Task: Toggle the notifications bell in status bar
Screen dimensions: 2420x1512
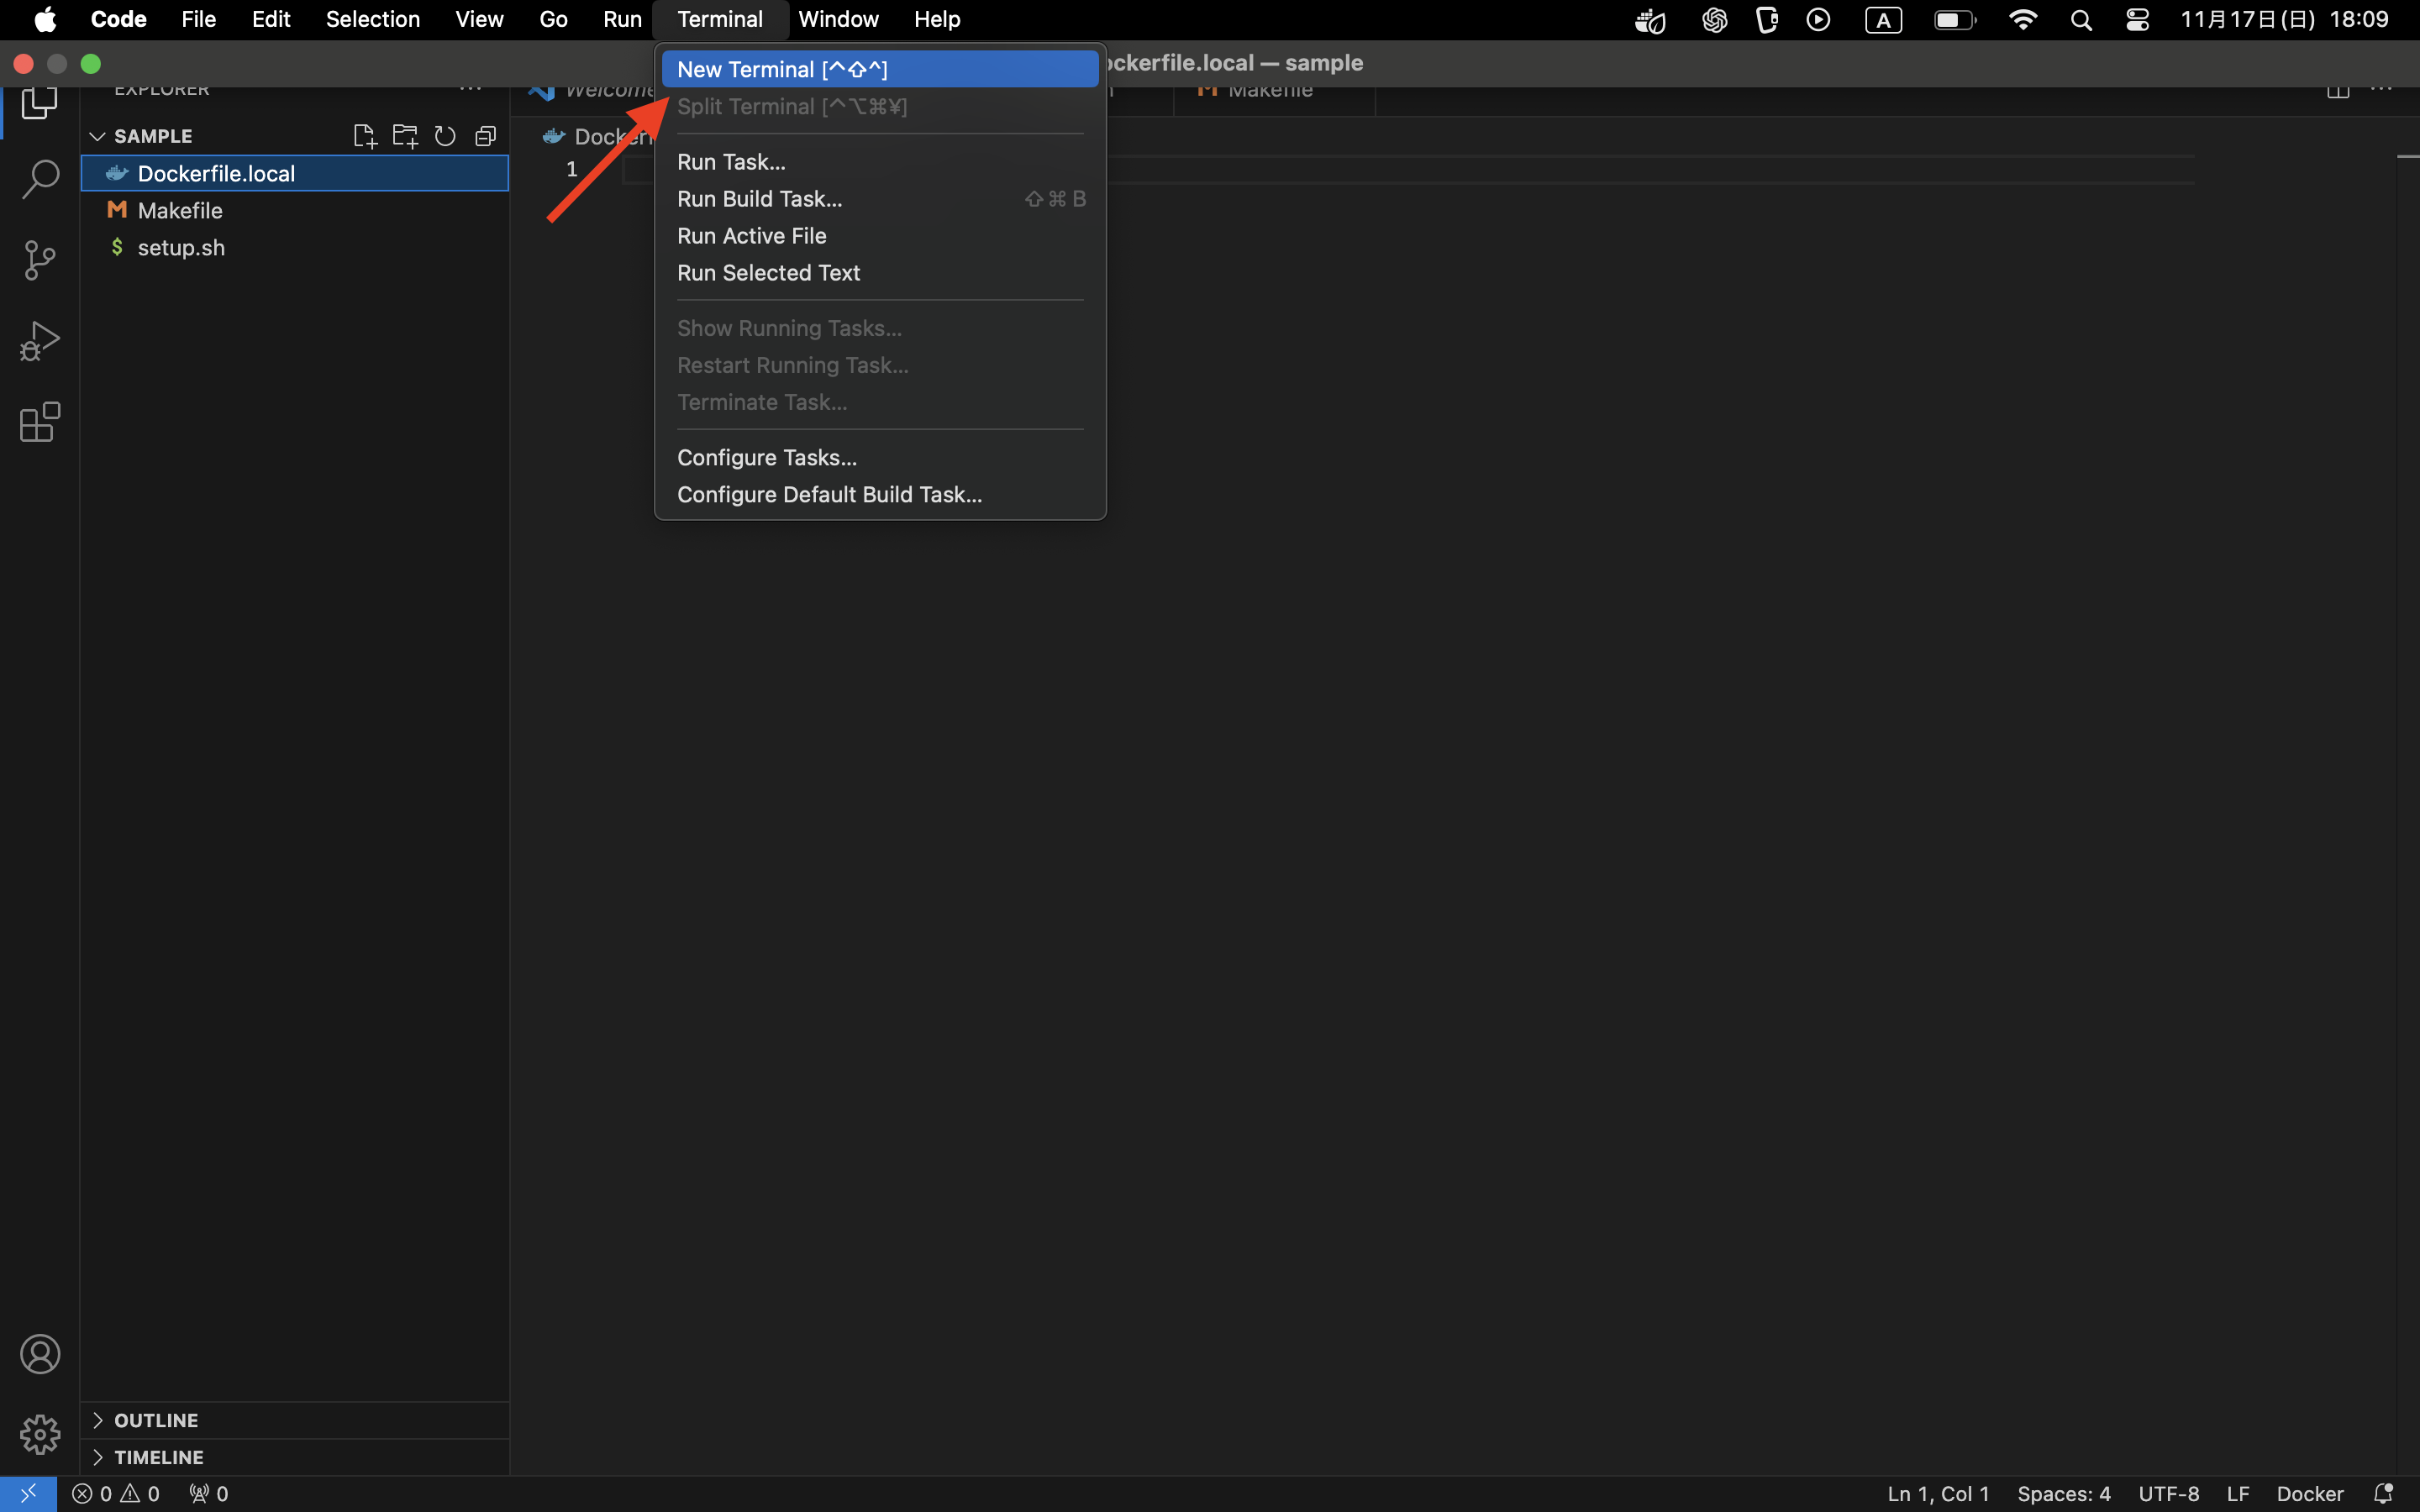Action: click(x=2383, y=1493)
